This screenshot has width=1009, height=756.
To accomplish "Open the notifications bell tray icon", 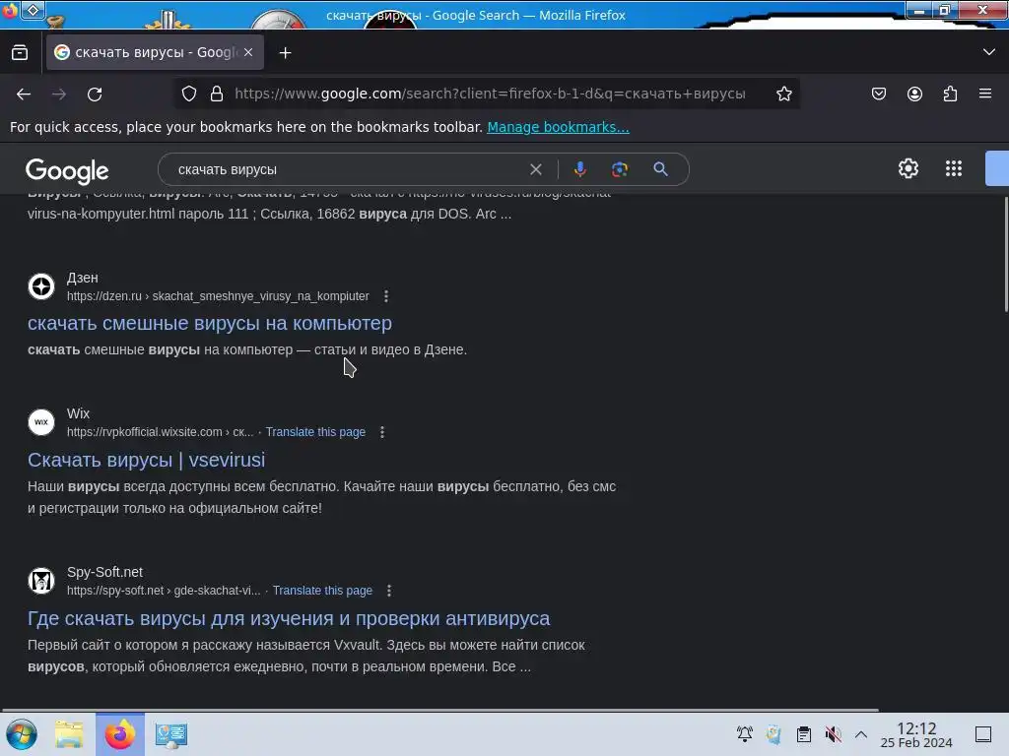I will pyautogui.click(x=745, y=734).
